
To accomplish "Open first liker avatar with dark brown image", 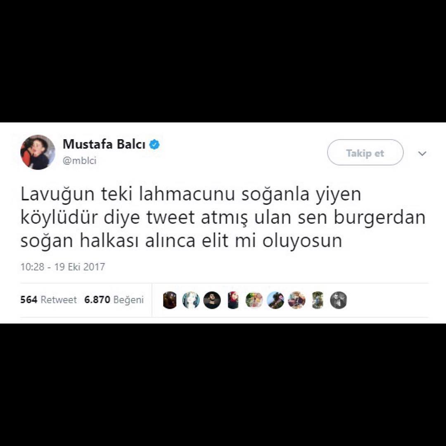I will click(170, 300).
